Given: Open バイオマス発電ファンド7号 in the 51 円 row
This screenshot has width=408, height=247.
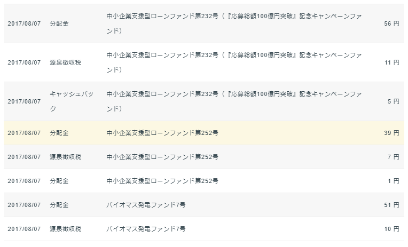Looking at the screenshot, I should 146,205.
